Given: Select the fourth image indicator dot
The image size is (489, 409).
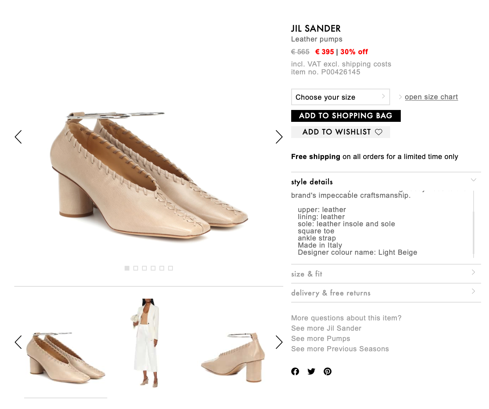Looking at the screenshot, I should [153, 268].
